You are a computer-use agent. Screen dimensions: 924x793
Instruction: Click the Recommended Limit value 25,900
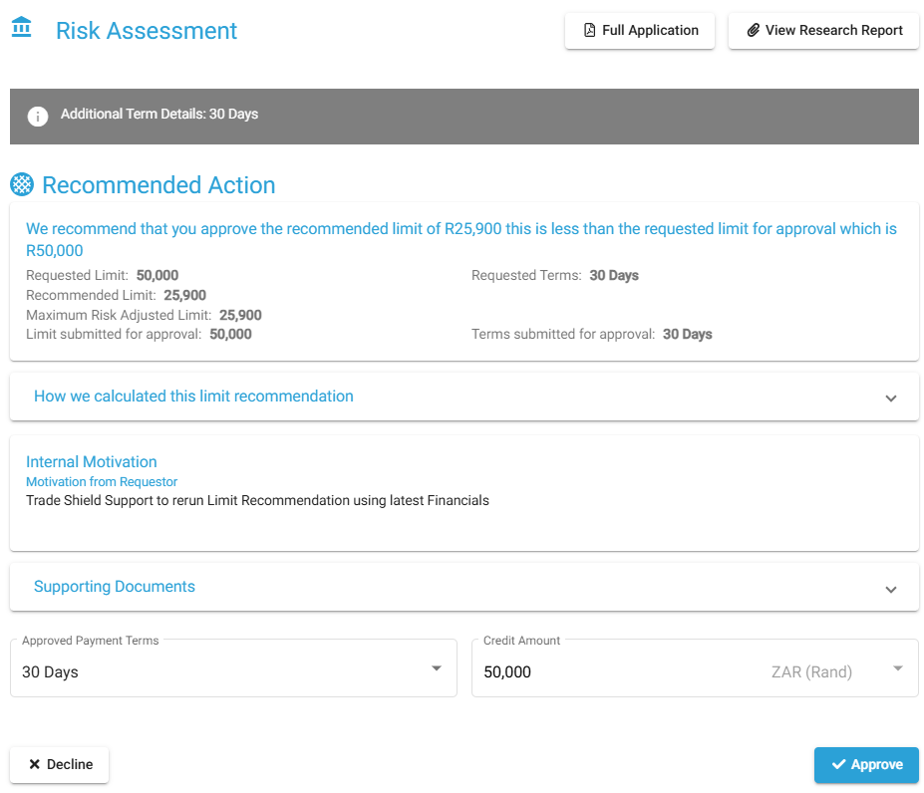185,295
